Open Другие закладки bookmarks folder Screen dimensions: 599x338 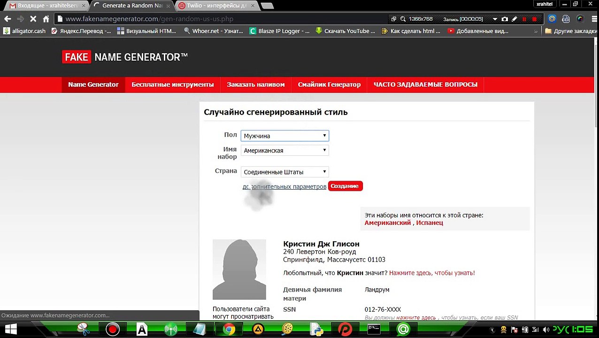(x=571, y=31)
